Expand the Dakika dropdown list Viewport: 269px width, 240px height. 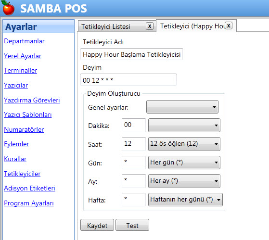point(184,126)
